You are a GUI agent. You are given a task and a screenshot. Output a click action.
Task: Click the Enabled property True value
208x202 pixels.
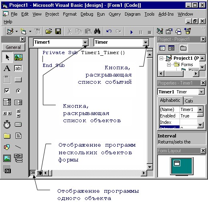click(188, 116)
